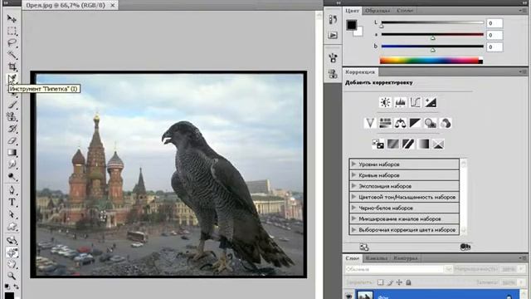Select the Crop tool
531x299 pixels.
[x=12, y=66]
